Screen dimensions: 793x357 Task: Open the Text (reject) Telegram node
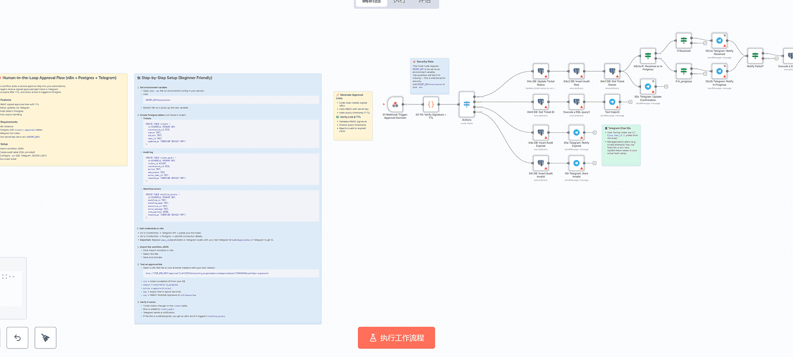click(612, 102)
